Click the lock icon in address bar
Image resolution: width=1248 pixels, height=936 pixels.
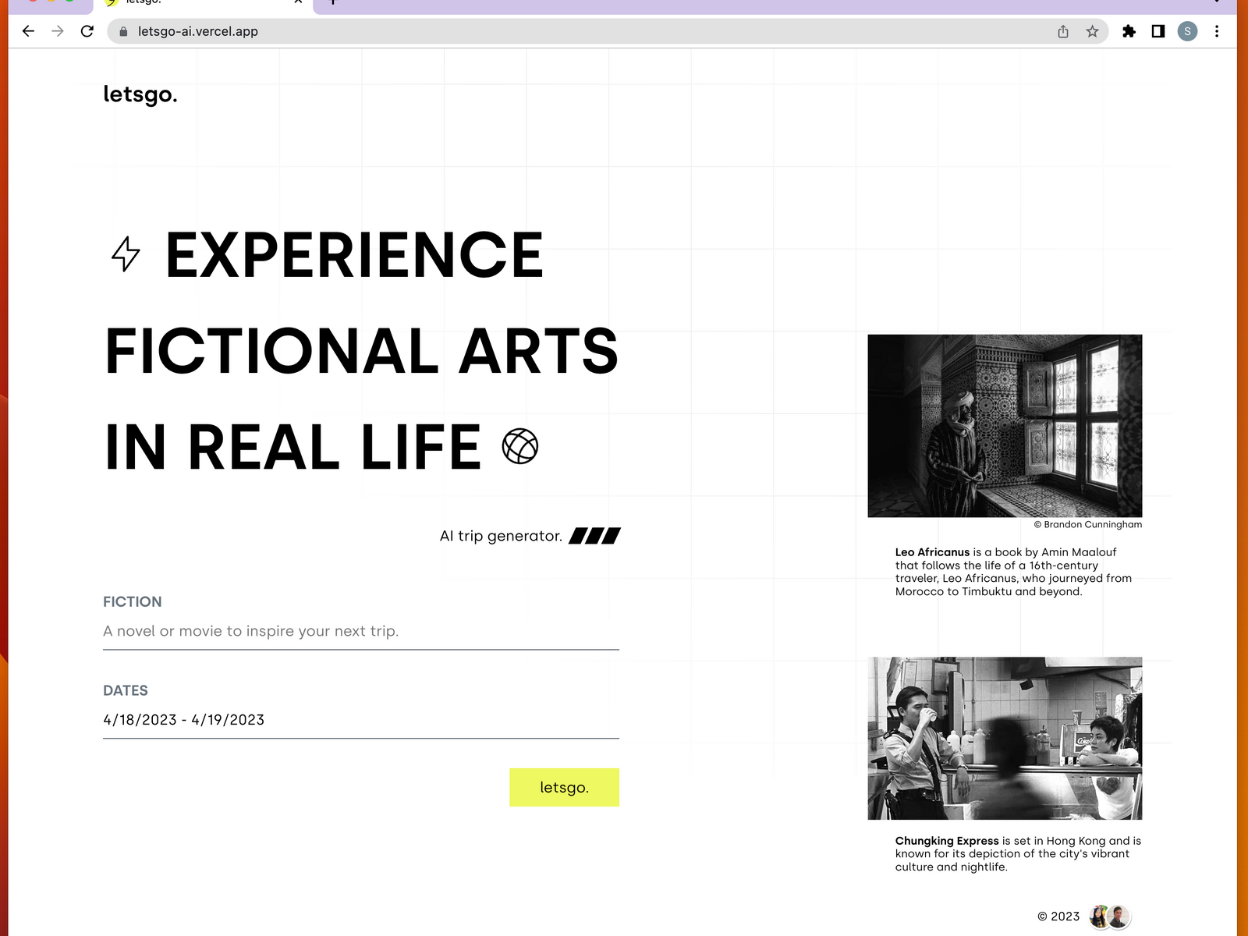123,32
